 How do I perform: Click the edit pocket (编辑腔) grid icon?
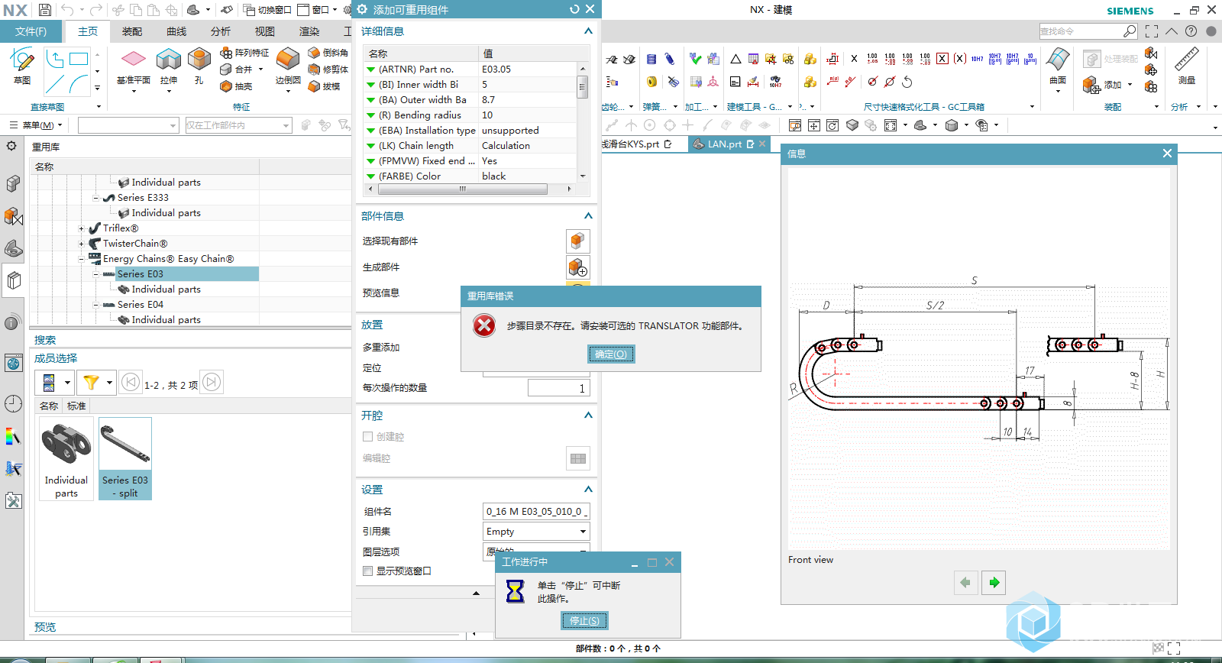(x=578, y=458)
